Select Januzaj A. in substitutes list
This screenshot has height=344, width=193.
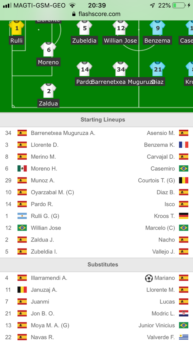pyautogui.click(x=44, y=290)
